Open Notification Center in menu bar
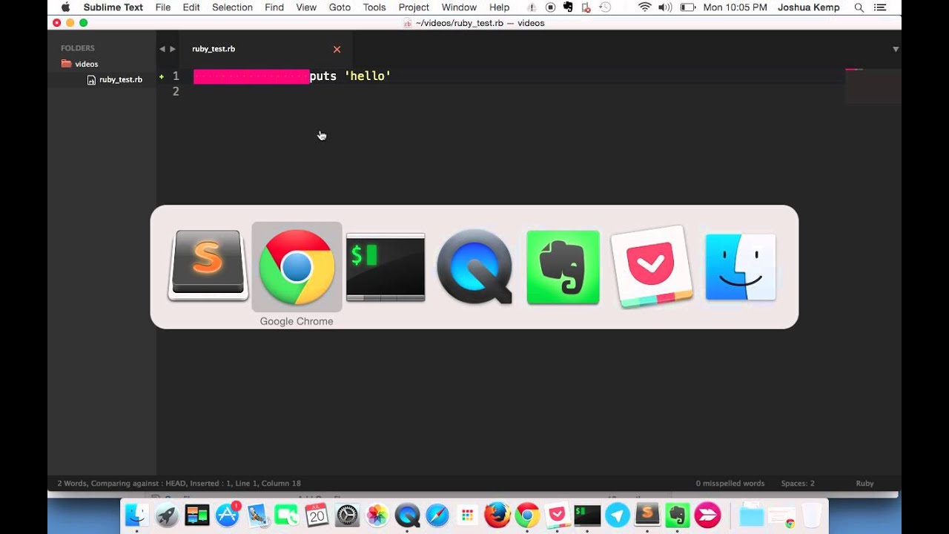Image resolution: width=949 pixels, height=534 pixels. pyautogui.click(x=880, y=7)
